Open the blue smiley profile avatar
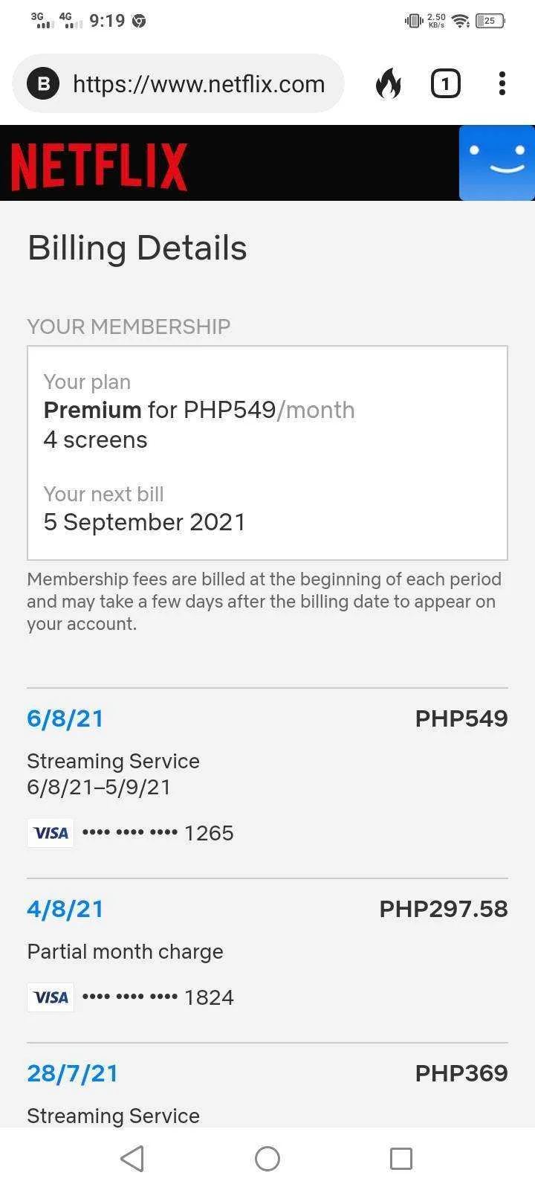 click(497, 163)
